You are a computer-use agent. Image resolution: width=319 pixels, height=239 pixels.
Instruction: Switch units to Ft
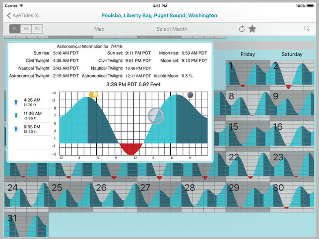pyautogui.click(x=15, y=29)
